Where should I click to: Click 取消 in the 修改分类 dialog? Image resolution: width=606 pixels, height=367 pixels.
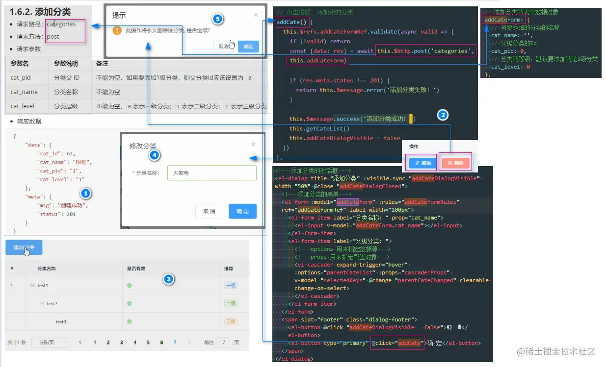(x=209, y=211)
